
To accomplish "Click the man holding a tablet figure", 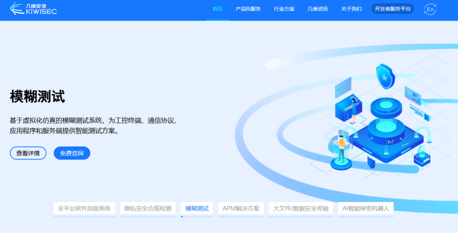I will (x=341, y=148).
